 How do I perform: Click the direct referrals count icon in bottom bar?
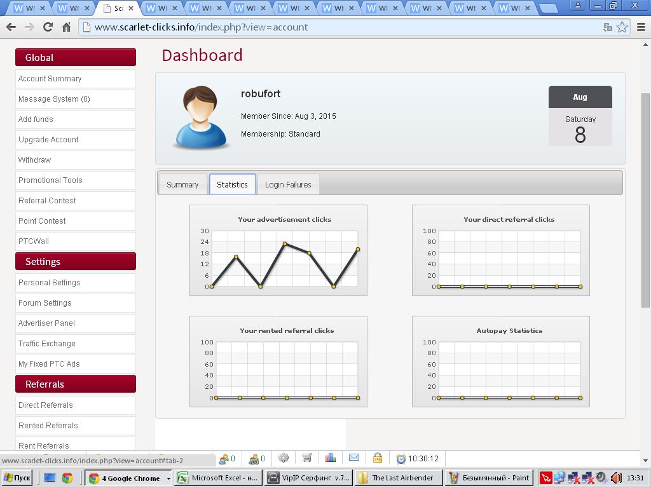[x=224, y=459]
